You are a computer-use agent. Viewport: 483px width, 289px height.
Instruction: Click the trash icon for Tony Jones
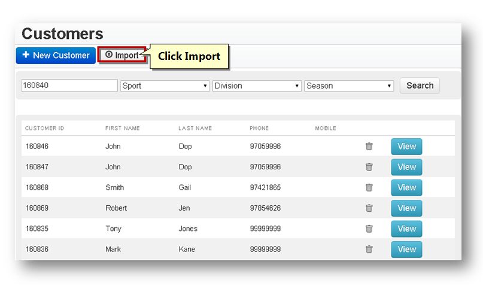click(x=369, y=229)
